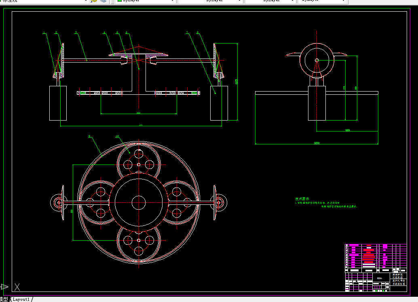Image resolution: width=418 pixels, height=302 pixels.
Task: Select the 180 dimension in side view
Action: coord(347,130)
